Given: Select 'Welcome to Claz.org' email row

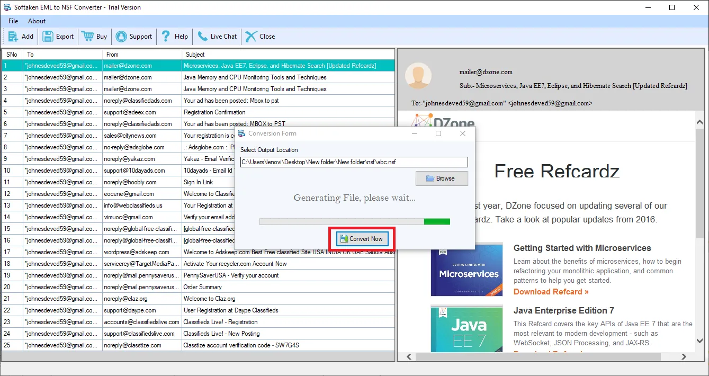Looking at the screenshot, I should coord(198,299).
